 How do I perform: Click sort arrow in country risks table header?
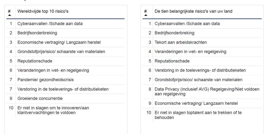[x=145, y=15]
